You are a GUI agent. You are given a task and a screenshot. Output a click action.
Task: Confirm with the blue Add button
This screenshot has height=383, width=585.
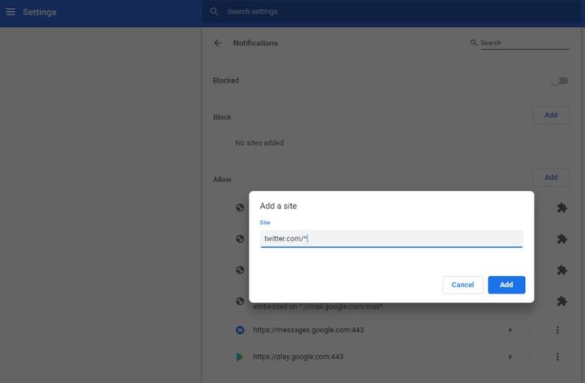tap(506, 285)
